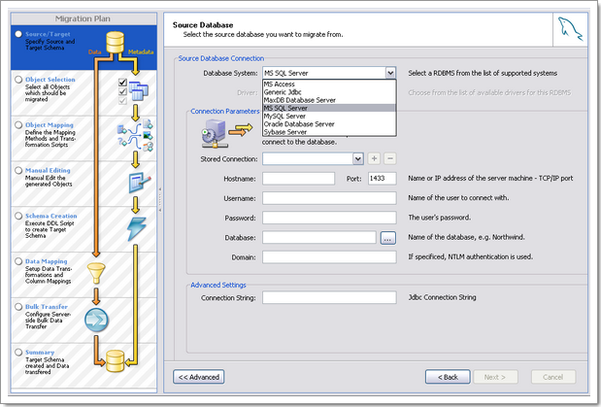The height and width of the screenshot is (407, 601).
Task: Click the Data Mapping funnel icon
Action: (x=96, y=273)
